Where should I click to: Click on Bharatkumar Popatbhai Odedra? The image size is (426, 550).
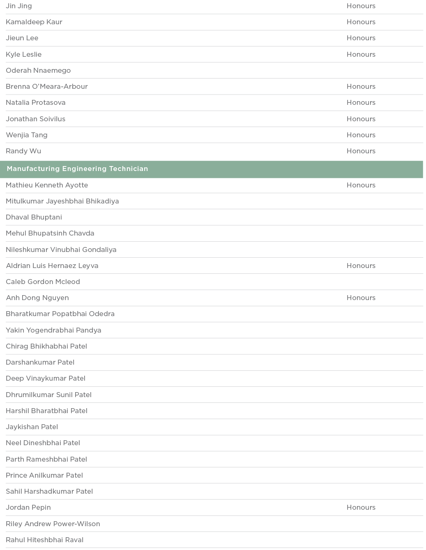point(60,314)
